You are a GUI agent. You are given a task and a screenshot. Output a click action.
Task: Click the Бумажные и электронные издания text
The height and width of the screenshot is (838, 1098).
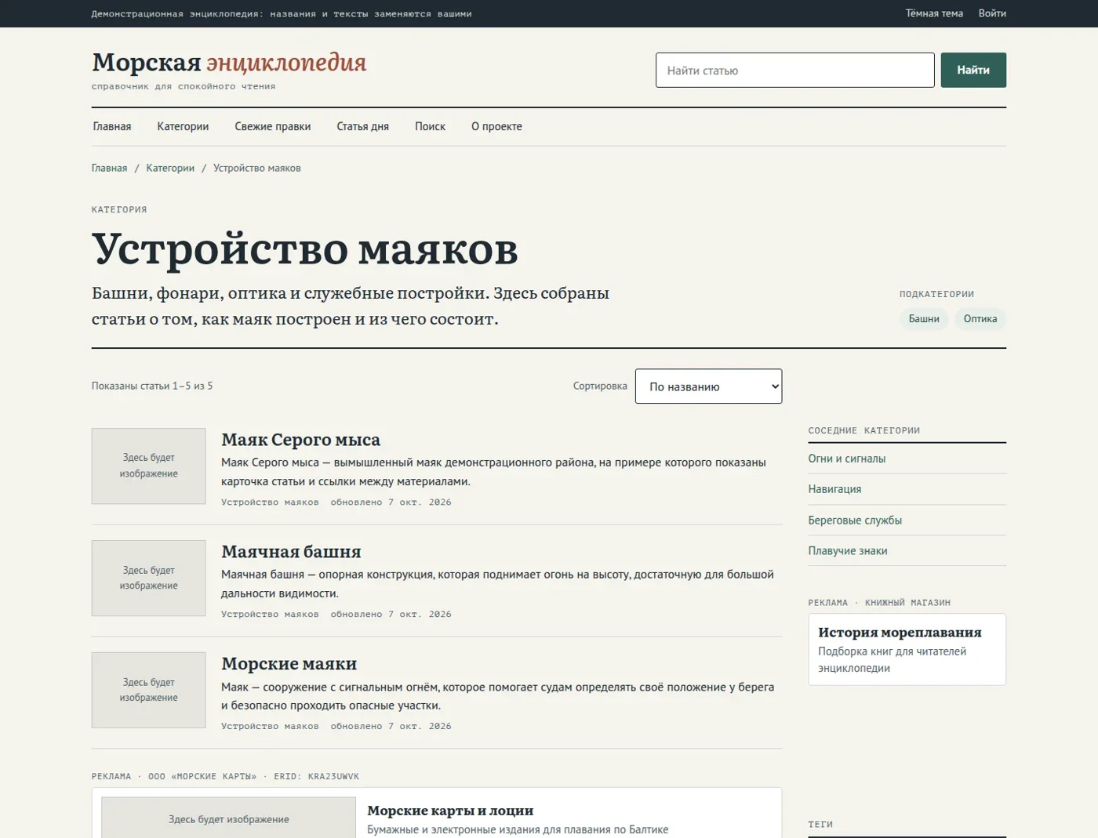coord(518,829)
